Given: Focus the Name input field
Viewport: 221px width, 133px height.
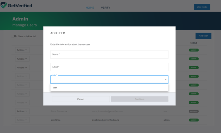Looking at the screenshot, I should (x=109, y=54).
